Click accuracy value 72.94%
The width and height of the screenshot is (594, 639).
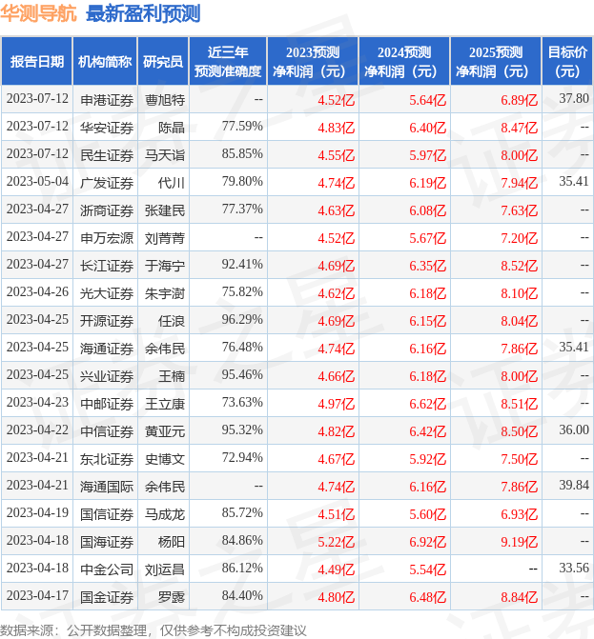pyautogui.click(x=242, y=458)
